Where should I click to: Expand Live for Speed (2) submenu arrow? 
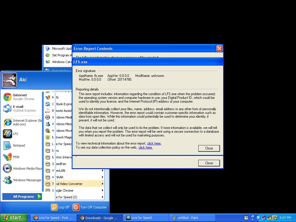103,197
